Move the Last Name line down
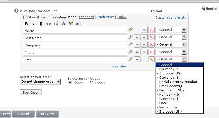 click(x=144, y=37)
